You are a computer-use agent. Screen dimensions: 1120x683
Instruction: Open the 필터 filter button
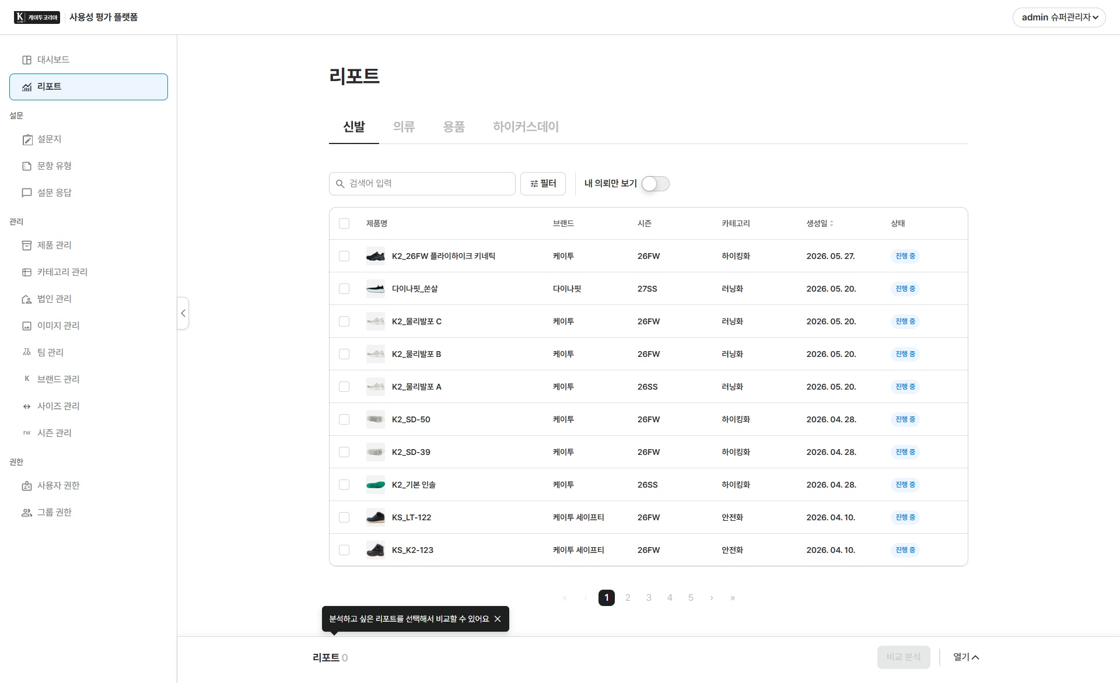pos(543,184)
